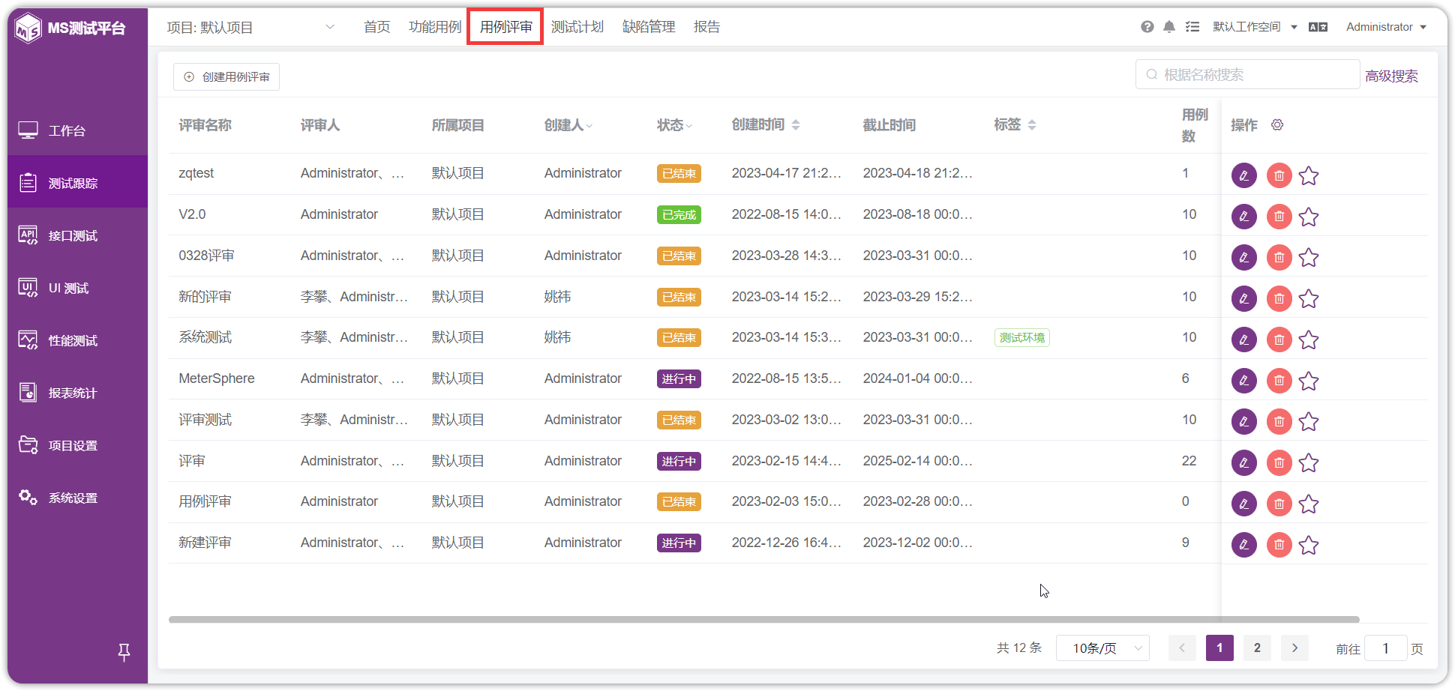This screenshot has height=691, width=1455.
Task: Edit the 评审测试 review
Action: click(1243, 421)
